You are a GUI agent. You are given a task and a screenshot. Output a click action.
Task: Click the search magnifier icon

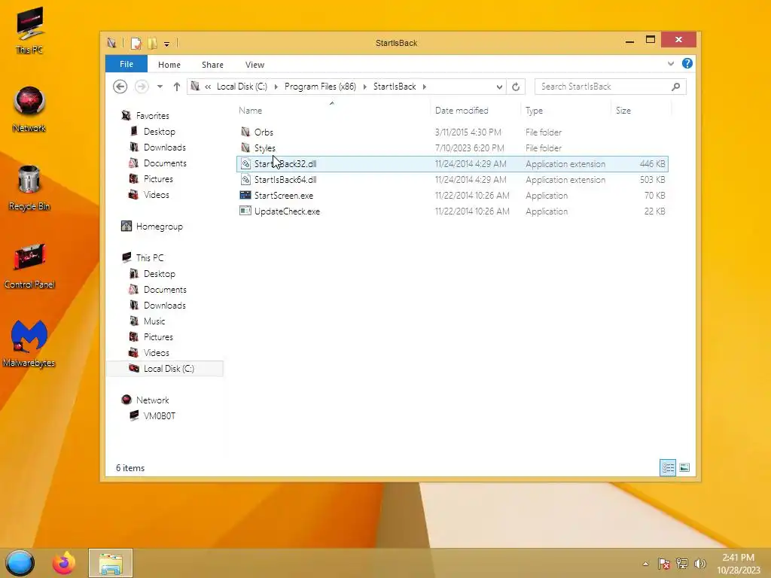pos(676,87)
